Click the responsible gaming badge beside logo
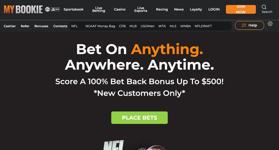 tap(55, 9)
